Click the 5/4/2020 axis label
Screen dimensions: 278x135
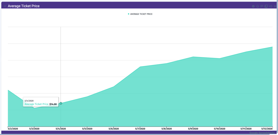pyautogui.click(x=61, y=129)
